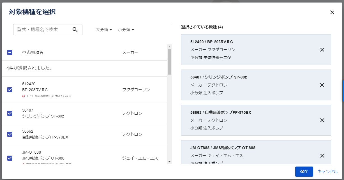
Task: Open the 大分類 filter dropdown
Action: pos(104,30)
